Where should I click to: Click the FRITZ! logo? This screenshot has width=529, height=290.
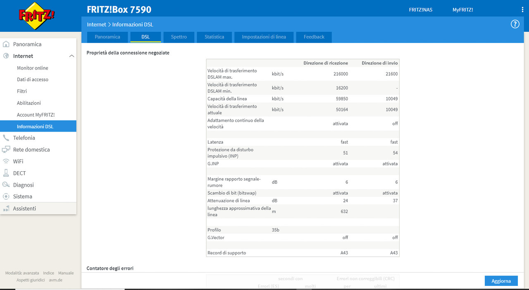[37, 16]
